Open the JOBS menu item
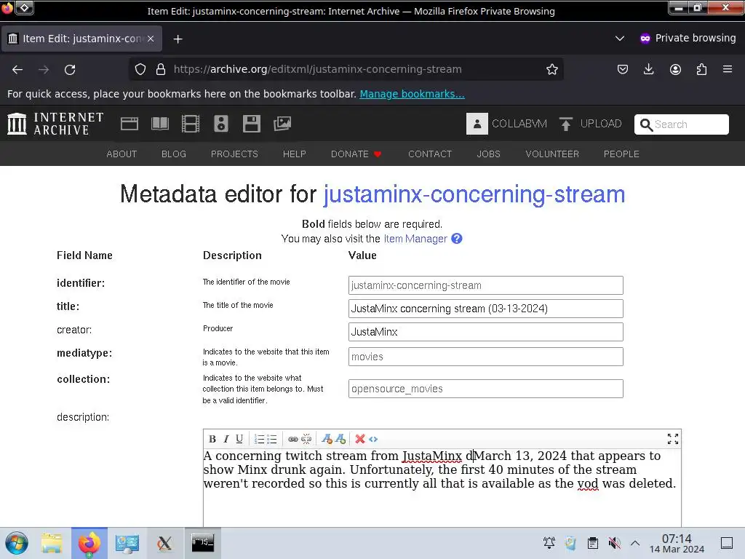Viewport: 745px width, 559px height. 488,154
